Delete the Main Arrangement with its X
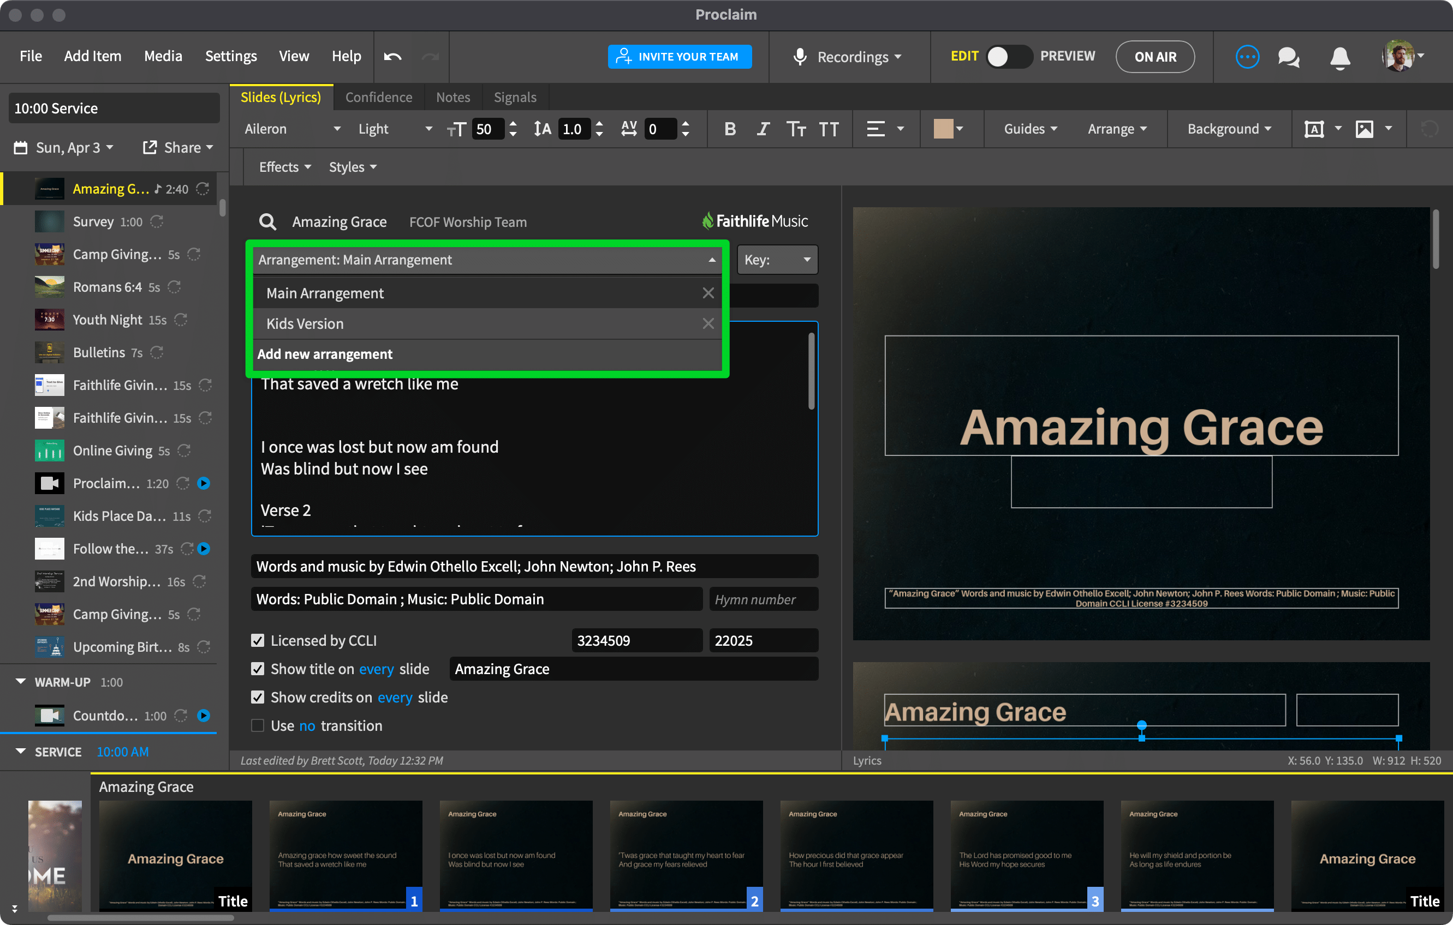This screenshot has width=1453, height=925. pos(708,293)
